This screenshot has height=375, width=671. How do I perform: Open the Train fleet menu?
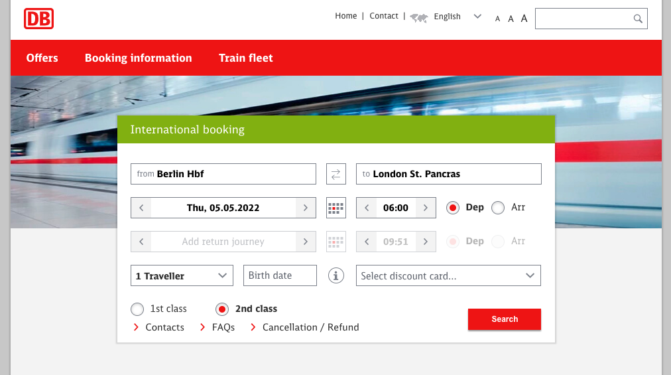click(x=246, y=58)
